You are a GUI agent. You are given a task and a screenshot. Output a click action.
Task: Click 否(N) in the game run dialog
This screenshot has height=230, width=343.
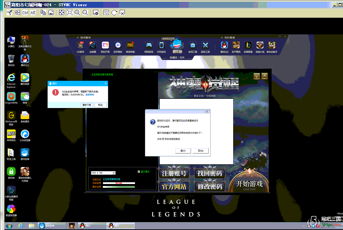(201, 151)
